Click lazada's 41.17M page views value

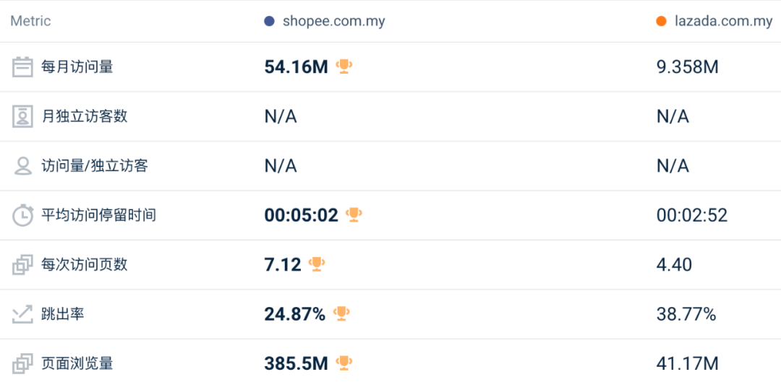[687, 363]
